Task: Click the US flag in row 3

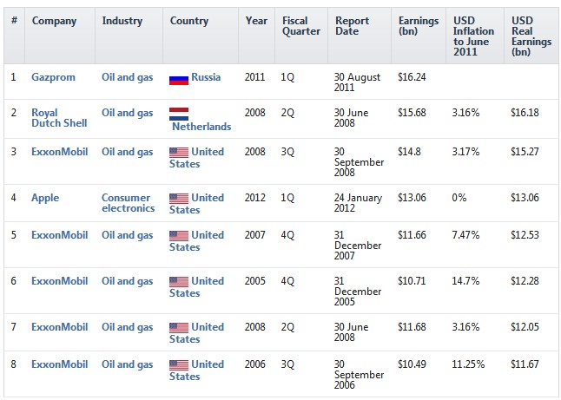Action: click(178, 153)
